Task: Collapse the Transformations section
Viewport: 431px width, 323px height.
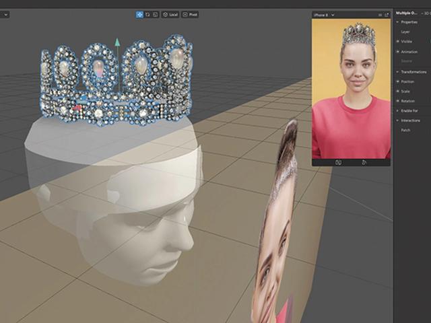Action: (397, 72)
